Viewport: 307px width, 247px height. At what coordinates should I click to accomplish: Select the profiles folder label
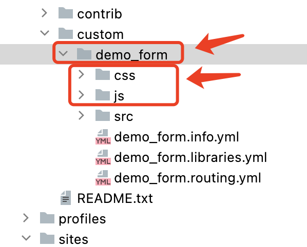pos(82,219)
